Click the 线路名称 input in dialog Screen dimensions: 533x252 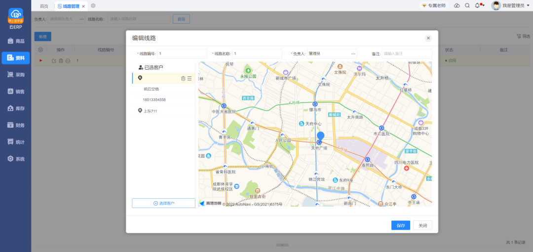(x=257, y=54)
